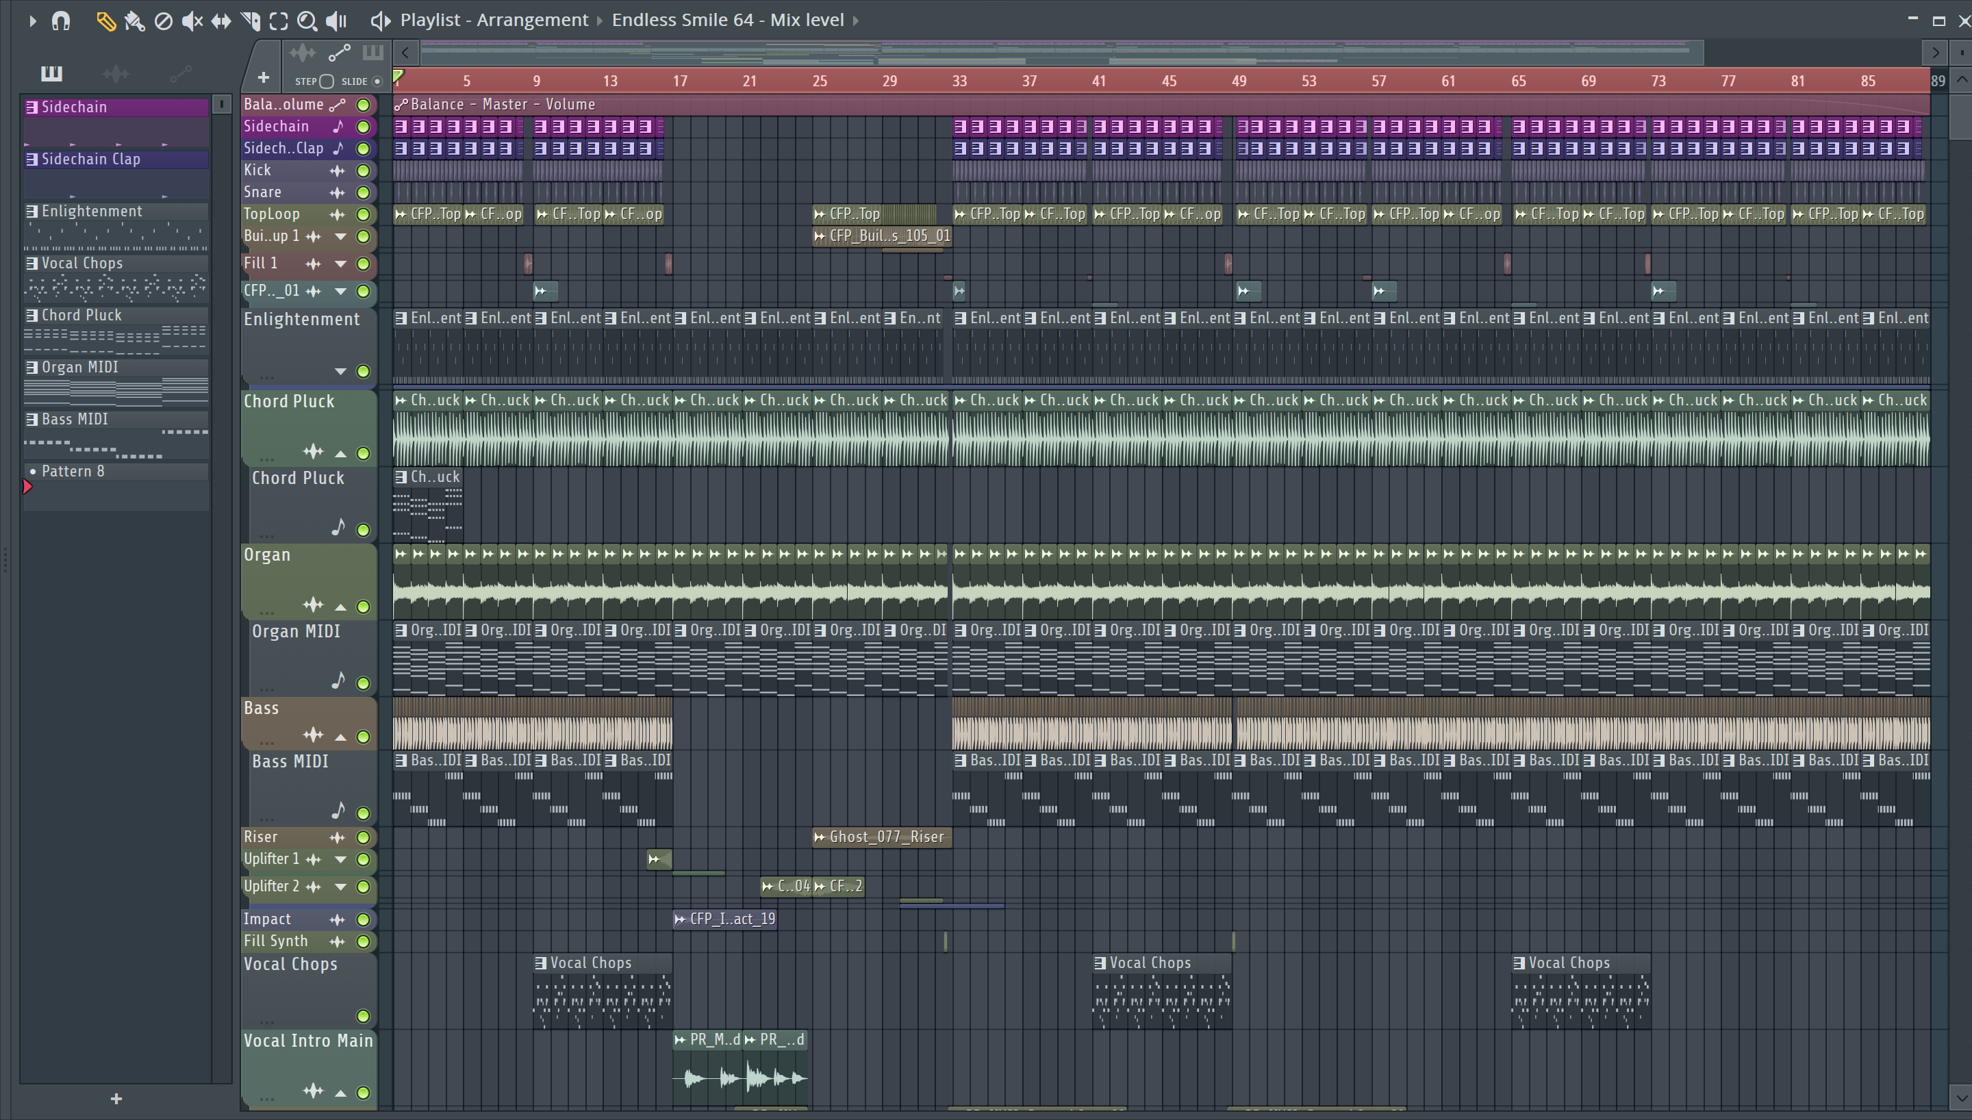This screenshot has width=1972, height=1120.
Task: Select the Mute tool
Action: 192,21
